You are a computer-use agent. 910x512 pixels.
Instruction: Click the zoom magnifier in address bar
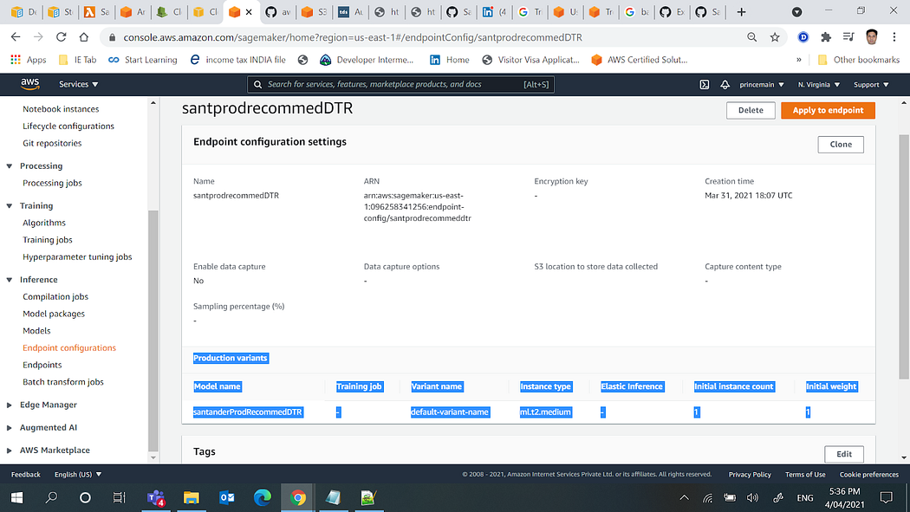[x=751, y=37]
